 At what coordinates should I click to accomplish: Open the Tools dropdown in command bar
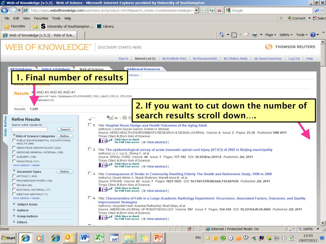pos(302,35)
